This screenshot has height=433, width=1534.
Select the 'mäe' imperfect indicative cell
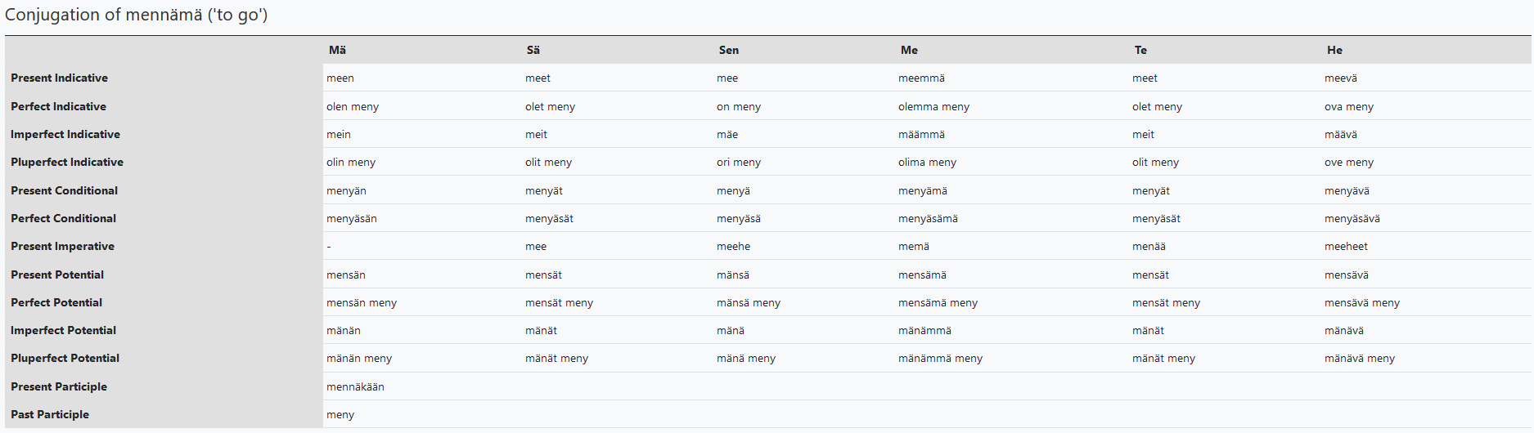pyautogui.click(x=727, y=135)
